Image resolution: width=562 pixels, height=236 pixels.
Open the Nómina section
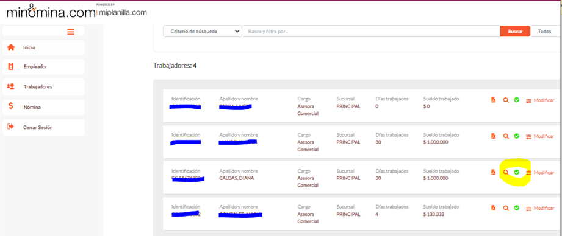pos(43,107)
